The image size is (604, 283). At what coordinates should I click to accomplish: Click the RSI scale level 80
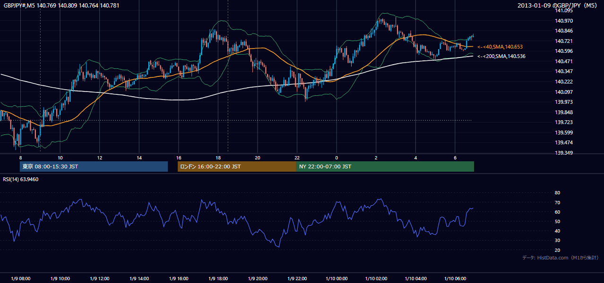point(557,193)
